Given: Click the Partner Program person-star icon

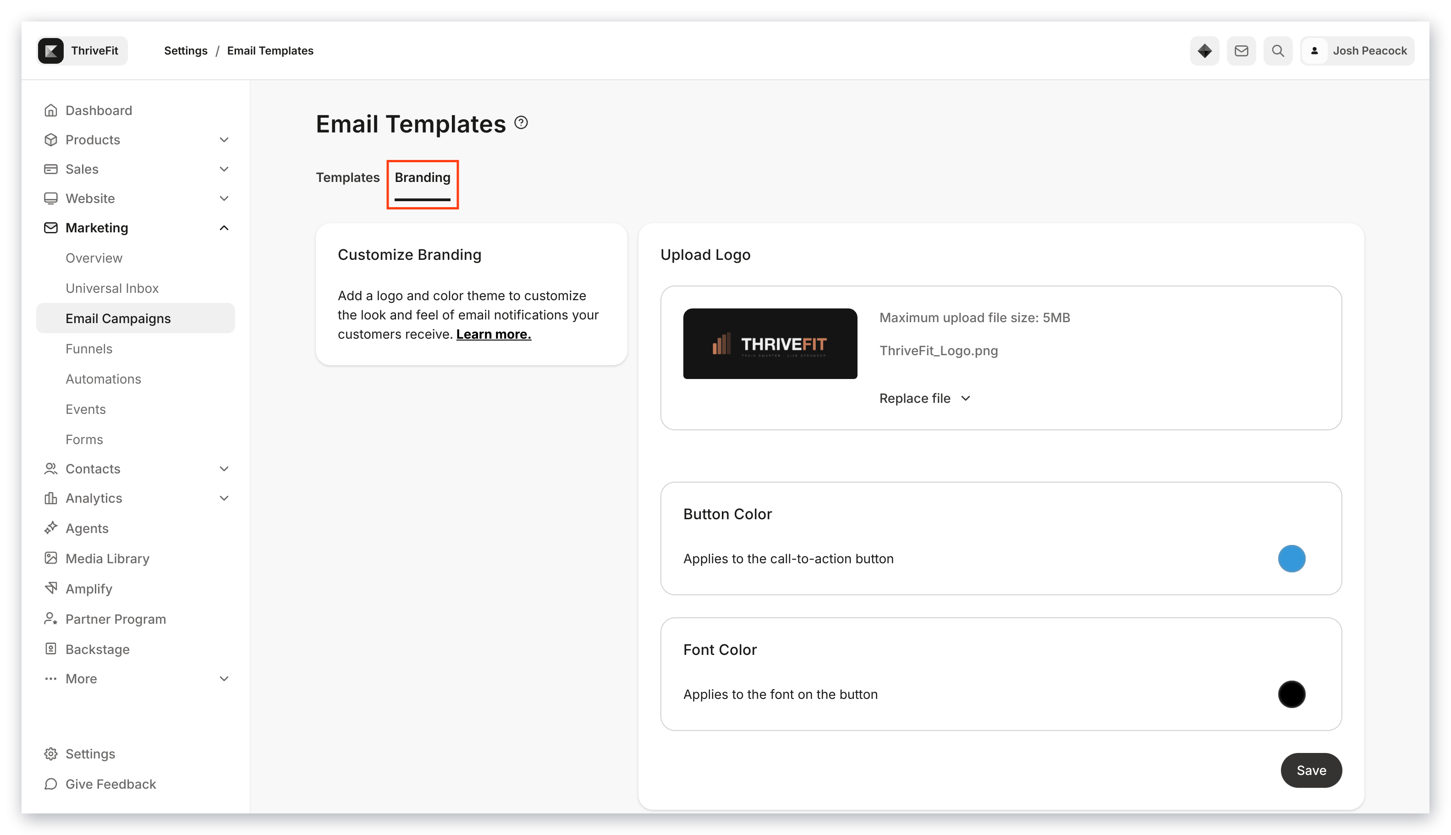Looking at the screenshot, I should [x=50, y=619].
